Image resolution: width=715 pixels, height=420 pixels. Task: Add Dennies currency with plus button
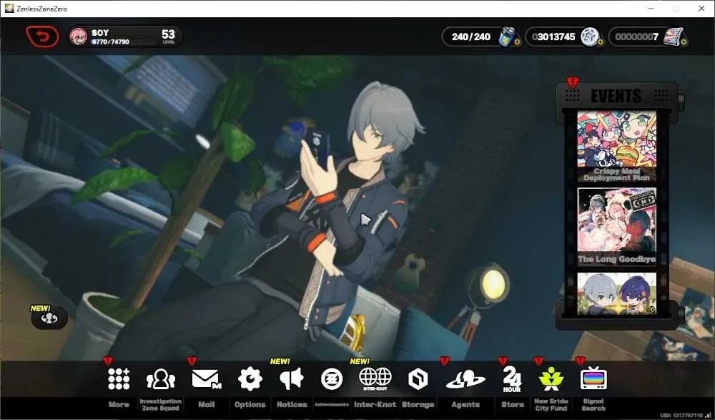pyautogui.click(x=600, y=42)
